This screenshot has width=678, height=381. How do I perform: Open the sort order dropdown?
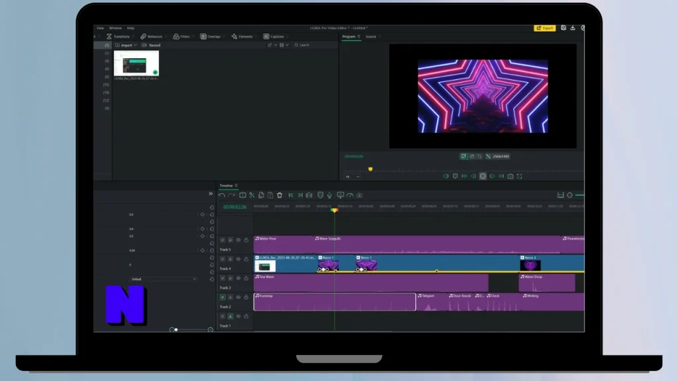click(272, 45)
